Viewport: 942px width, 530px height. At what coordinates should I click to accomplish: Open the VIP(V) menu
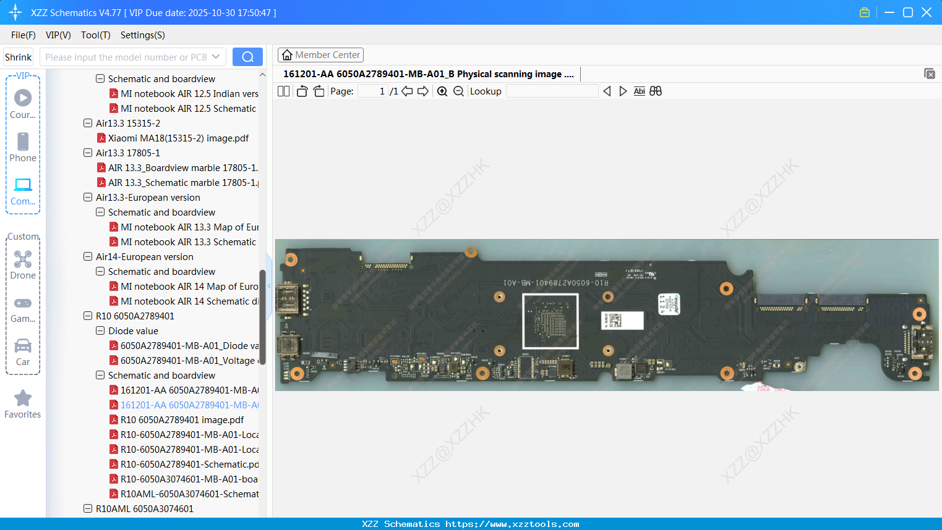pyautogui.click(x=58, y=35)
